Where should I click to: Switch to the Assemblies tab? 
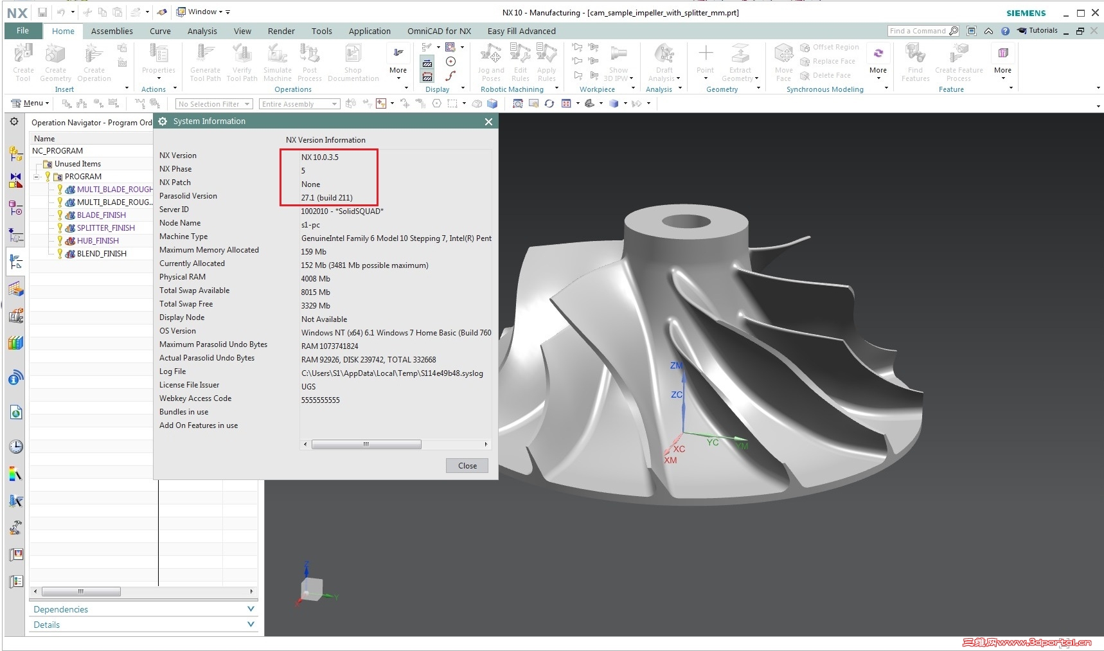112,31
